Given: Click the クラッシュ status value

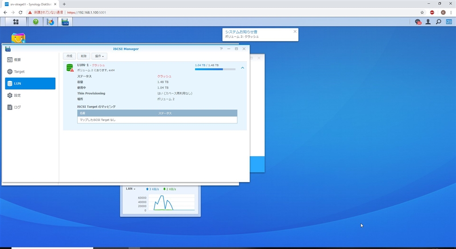Looking at the screenshot, I should [x=164, y=76].
